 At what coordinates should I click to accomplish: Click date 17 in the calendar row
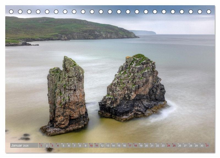point(130,145)
